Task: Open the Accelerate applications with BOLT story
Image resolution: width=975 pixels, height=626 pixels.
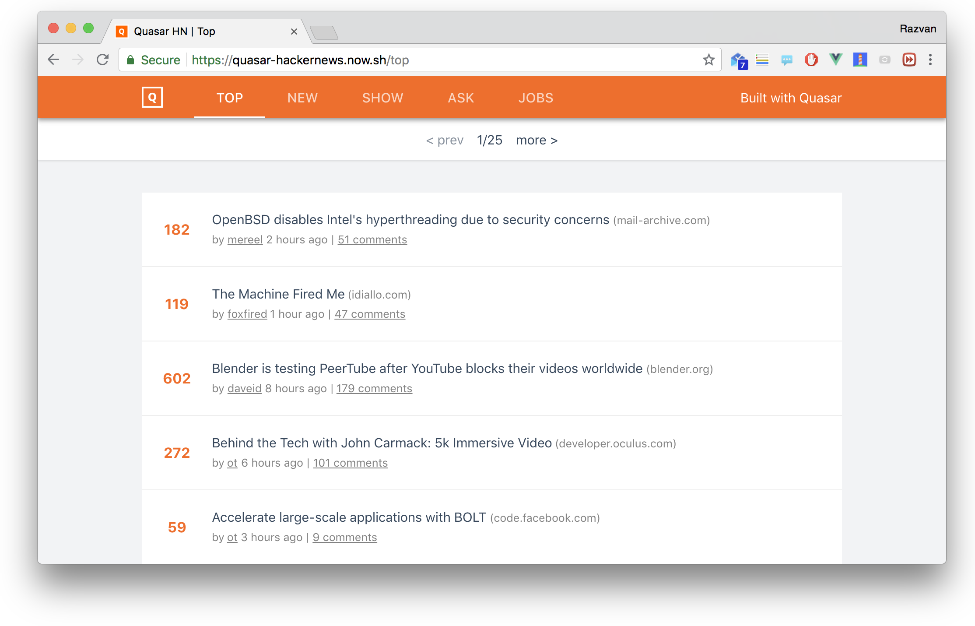Action: [349, 517]
